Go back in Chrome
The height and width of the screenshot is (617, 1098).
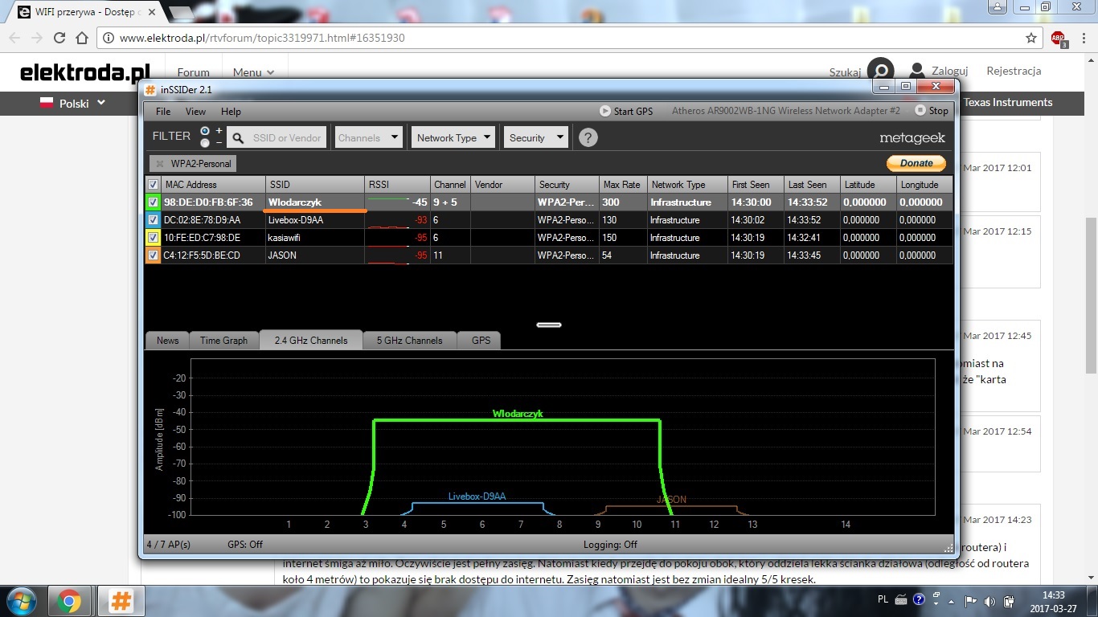click(15, 38)
